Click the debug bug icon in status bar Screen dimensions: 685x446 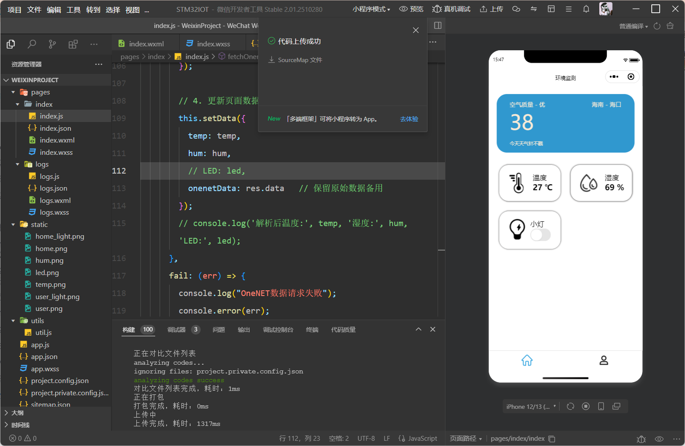[x=641, y=439]
